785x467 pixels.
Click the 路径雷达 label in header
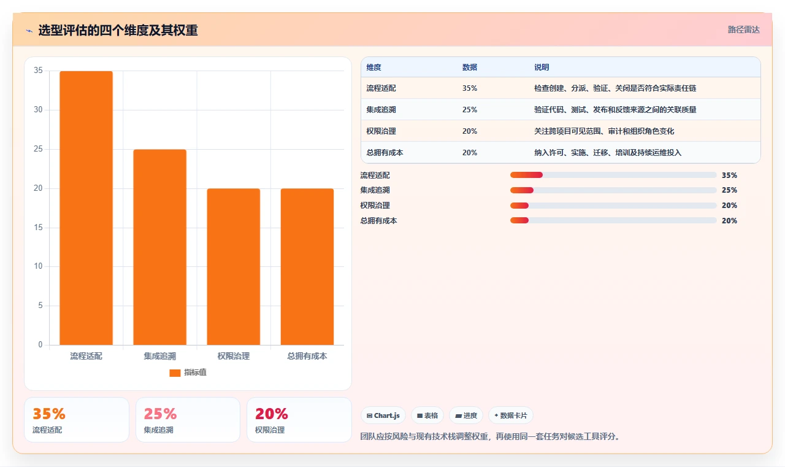tap(744, 29)
